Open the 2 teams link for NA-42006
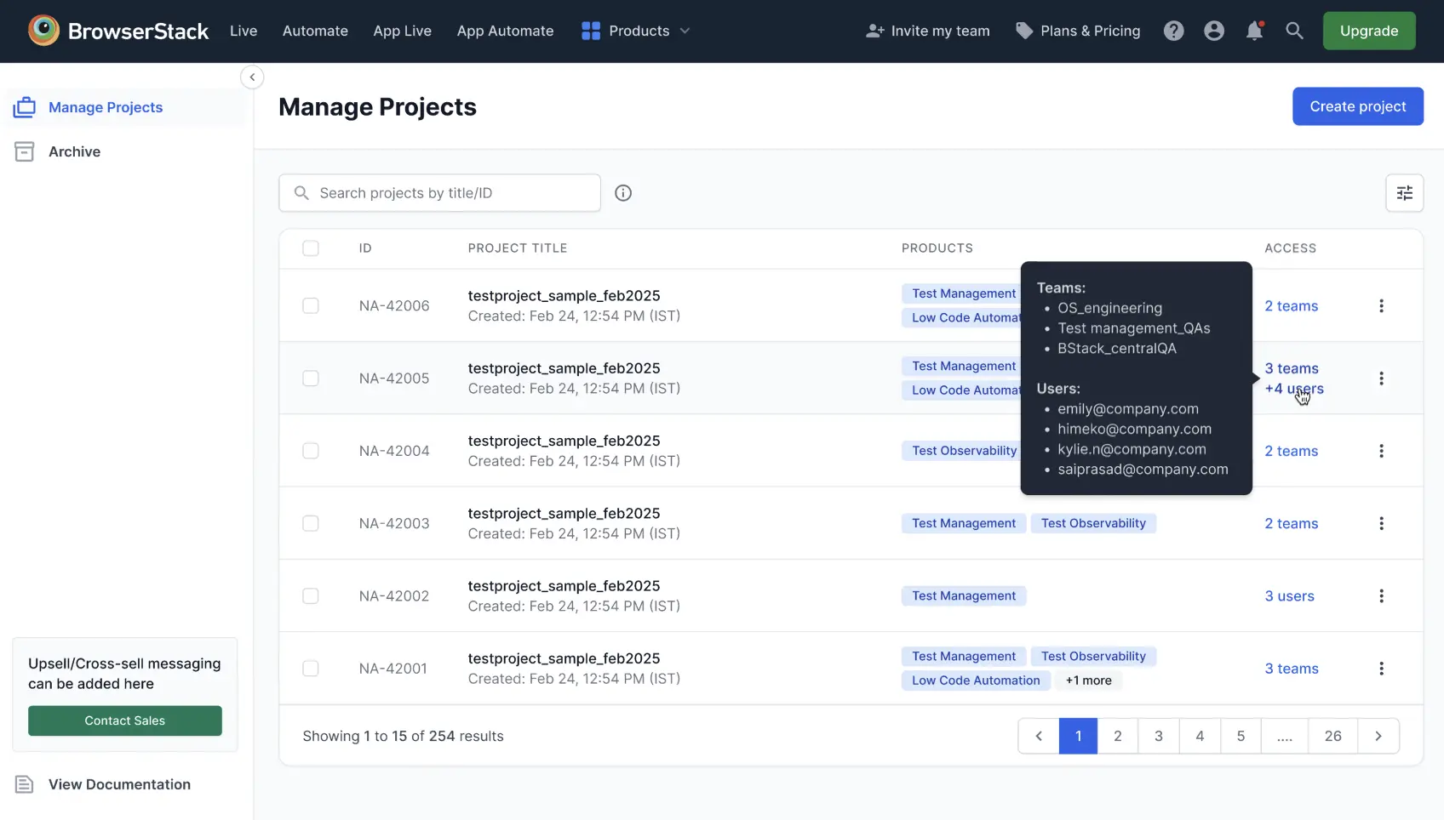This screenshot has width=1444, height=820. tap(1291, 306)
